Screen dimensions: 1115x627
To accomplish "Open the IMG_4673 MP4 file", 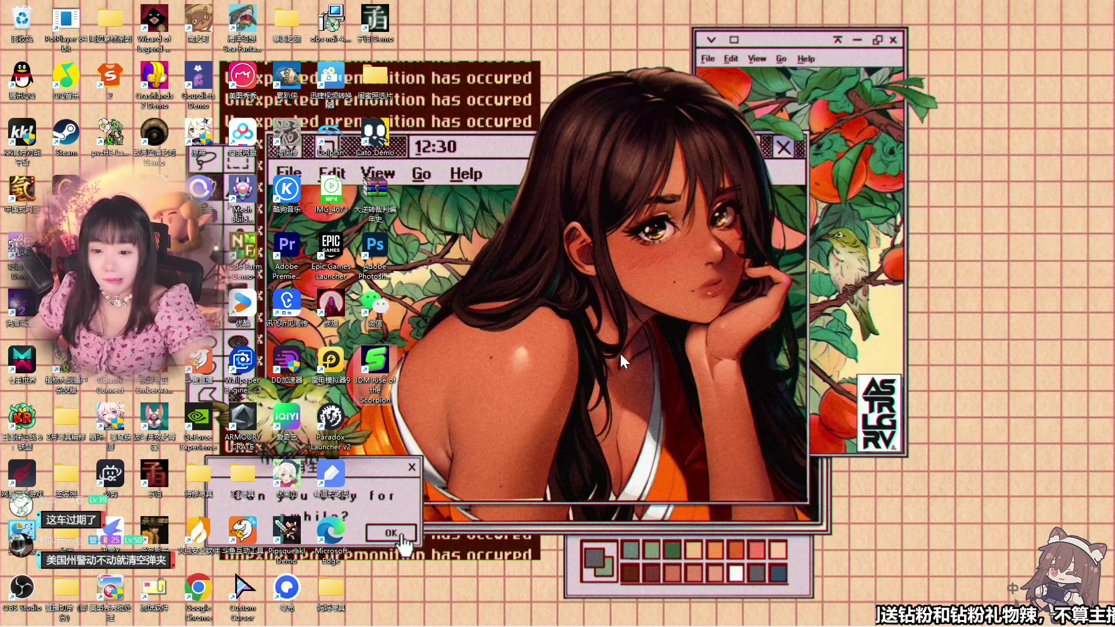I will pyautogui.click(x=330, y=189).
